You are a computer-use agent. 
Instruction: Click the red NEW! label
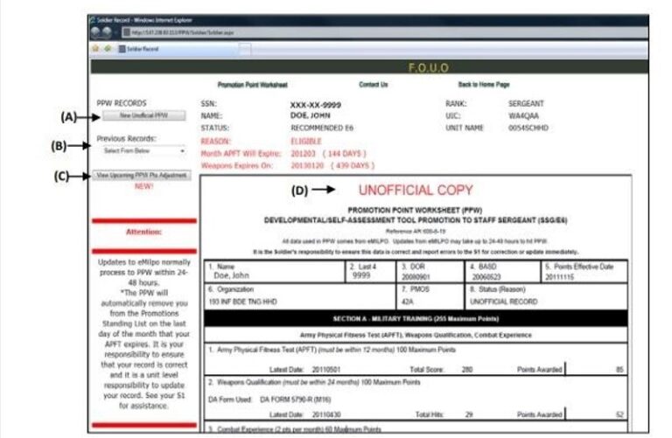[x=143, y=186]
